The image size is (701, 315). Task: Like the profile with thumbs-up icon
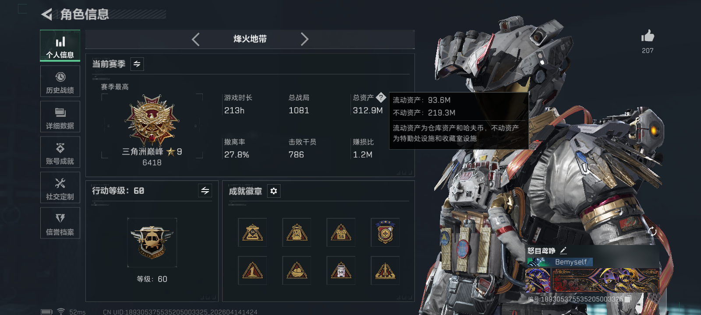pyautogui.click(x=648, y=36)
